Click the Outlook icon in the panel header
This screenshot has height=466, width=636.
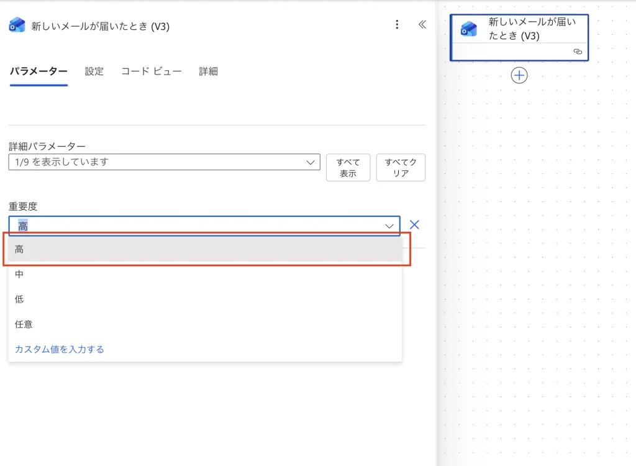(17, 25)
